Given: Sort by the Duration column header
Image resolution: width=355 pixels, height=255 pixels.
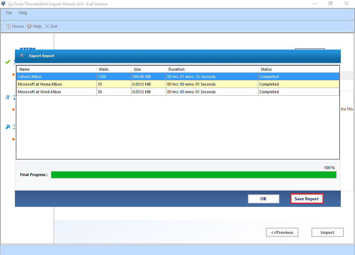Looking at the screenshot, I should point(212,69).
